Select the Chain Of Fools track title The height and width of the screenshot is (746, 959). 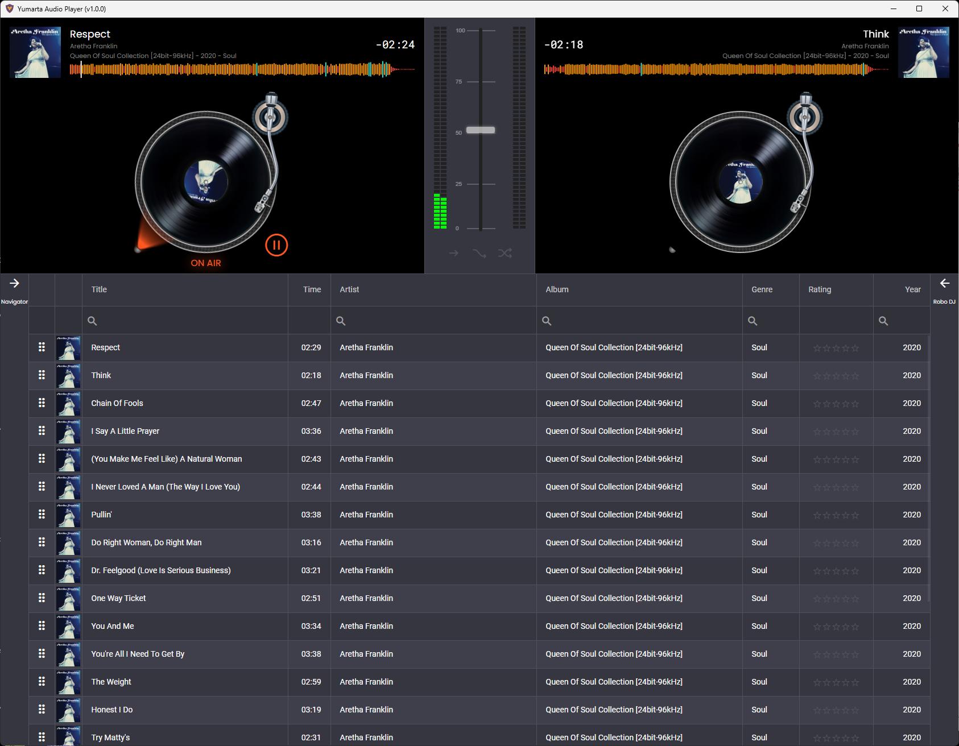click(x=117, y=403)
